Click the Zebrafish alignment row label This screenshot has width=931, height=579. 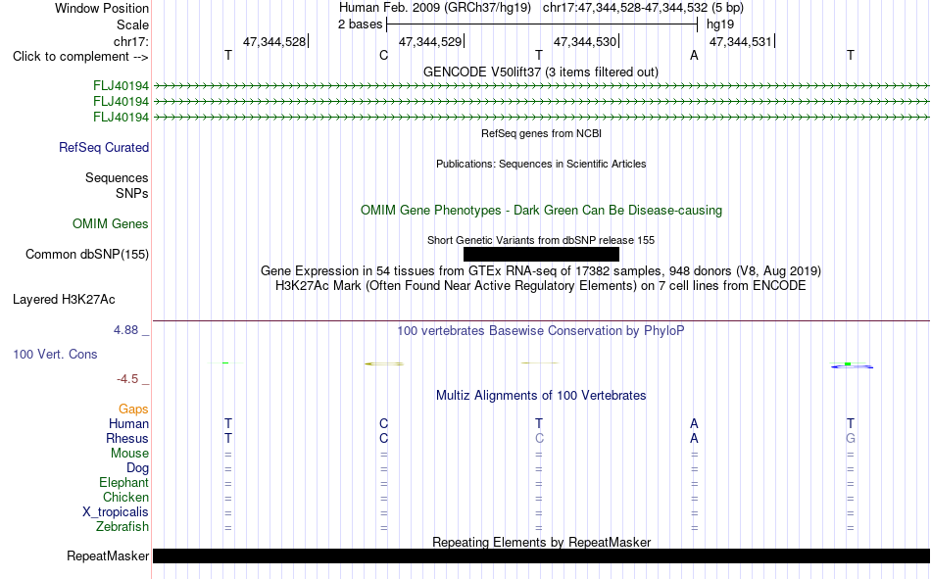click(x=122, y=527)
